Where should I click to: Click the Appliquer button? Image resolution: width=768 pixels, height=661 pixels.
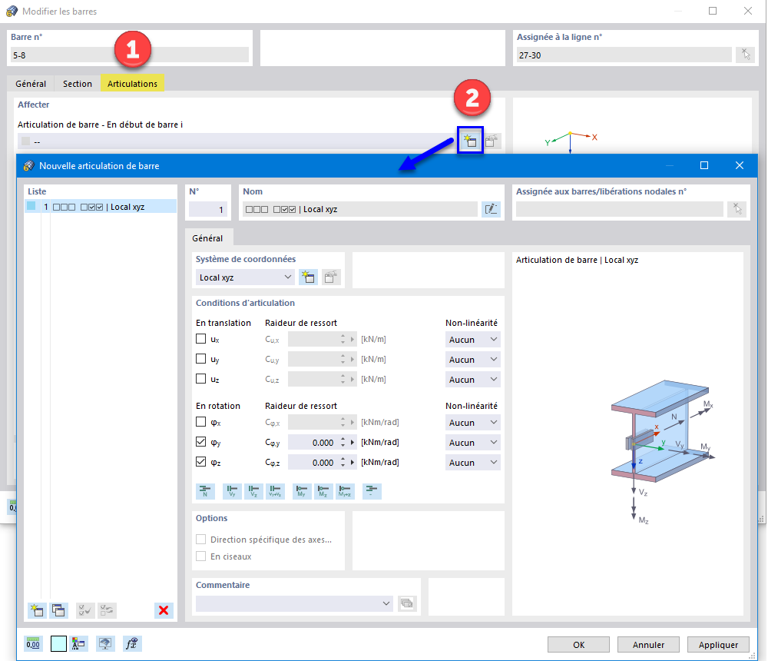click(719, 644)
